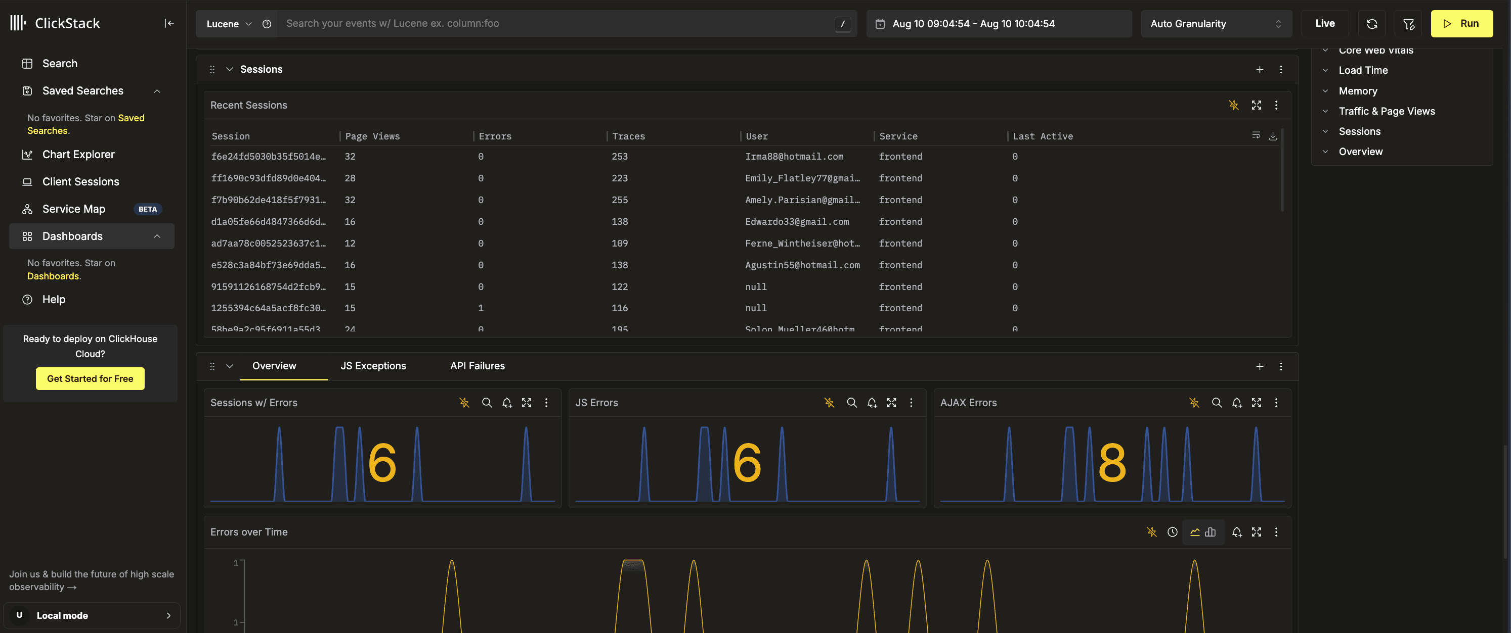This screenshot has width=1511, height=633.
Task: Toggle the crossed-out lightning icon on JS Errors
Action: (830, 403)
